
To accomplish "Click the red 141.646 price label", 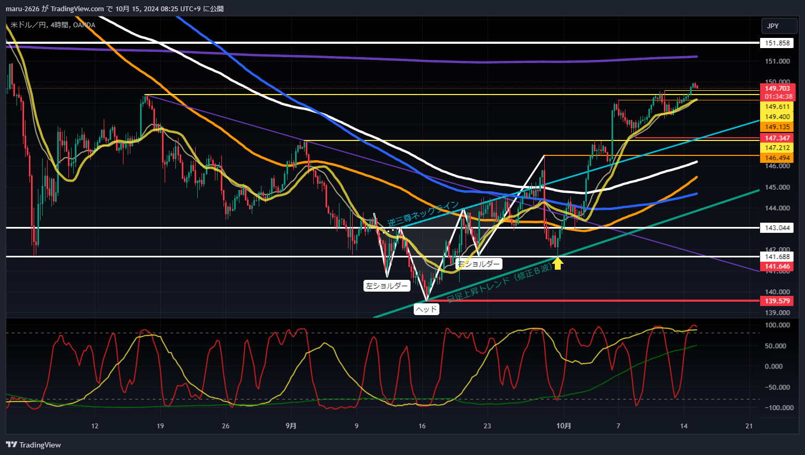I will point(777,266).
